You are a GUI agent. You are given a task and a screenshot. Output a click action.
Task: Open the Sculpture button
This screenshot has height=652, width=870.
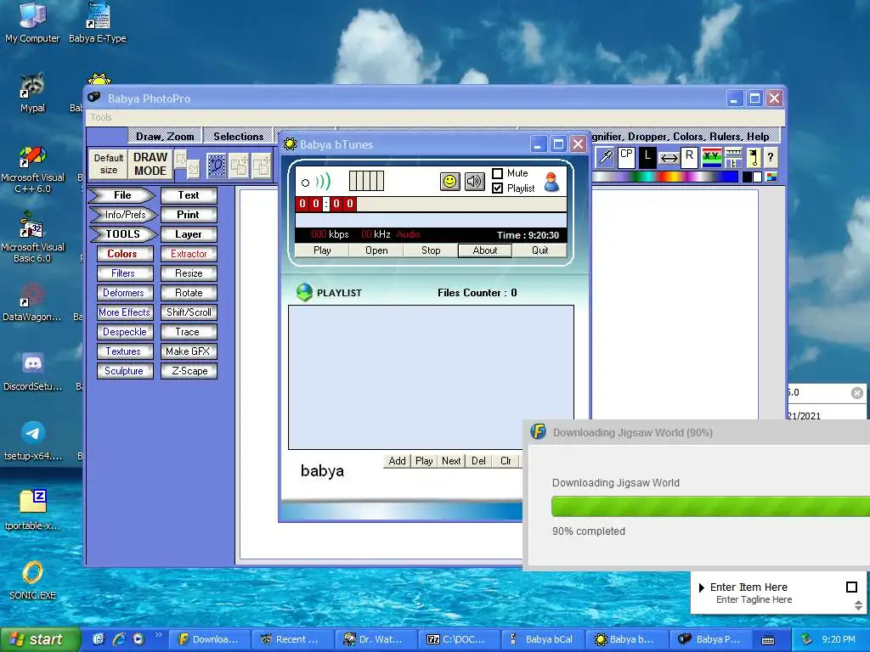pos(125,371)
